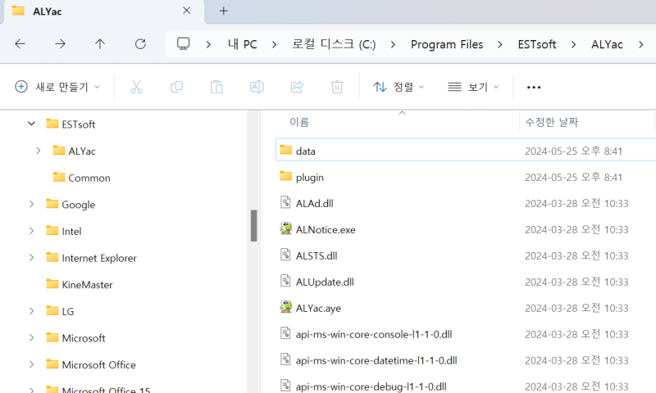Image resolution: width=656 pixels, height=393 pixels.
Task: Open the 새로 만들기 (New) dropdown
Action: pyautogui.click(x=57, y=87)
